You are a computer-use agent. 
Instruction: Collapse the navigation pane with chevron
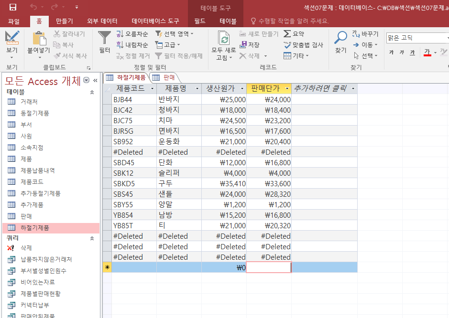click(x=95, y=80)
